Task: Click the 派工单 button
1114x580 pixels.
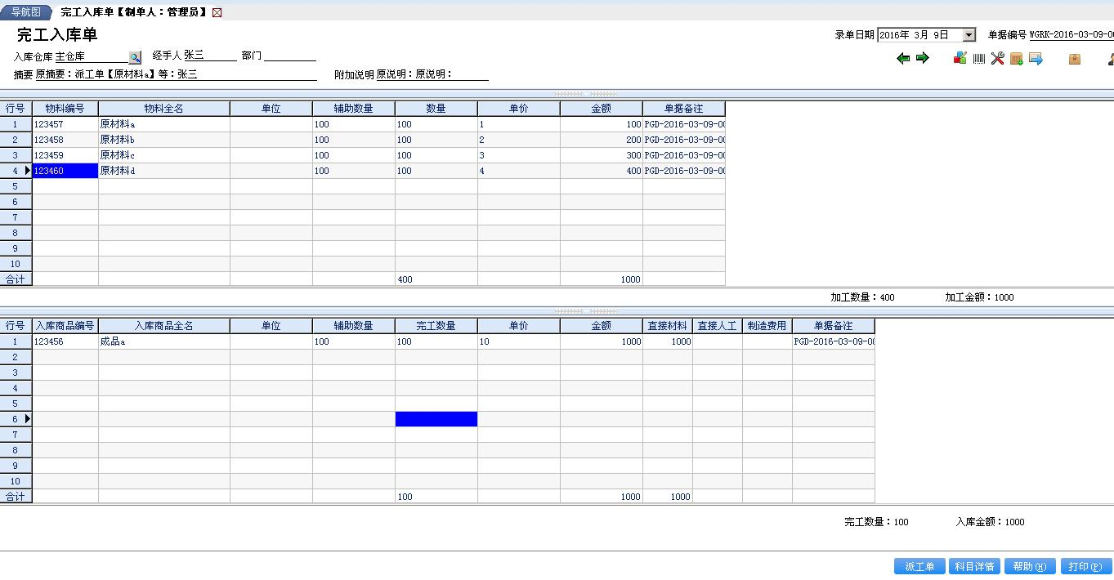Action: (x=919, y=566)
